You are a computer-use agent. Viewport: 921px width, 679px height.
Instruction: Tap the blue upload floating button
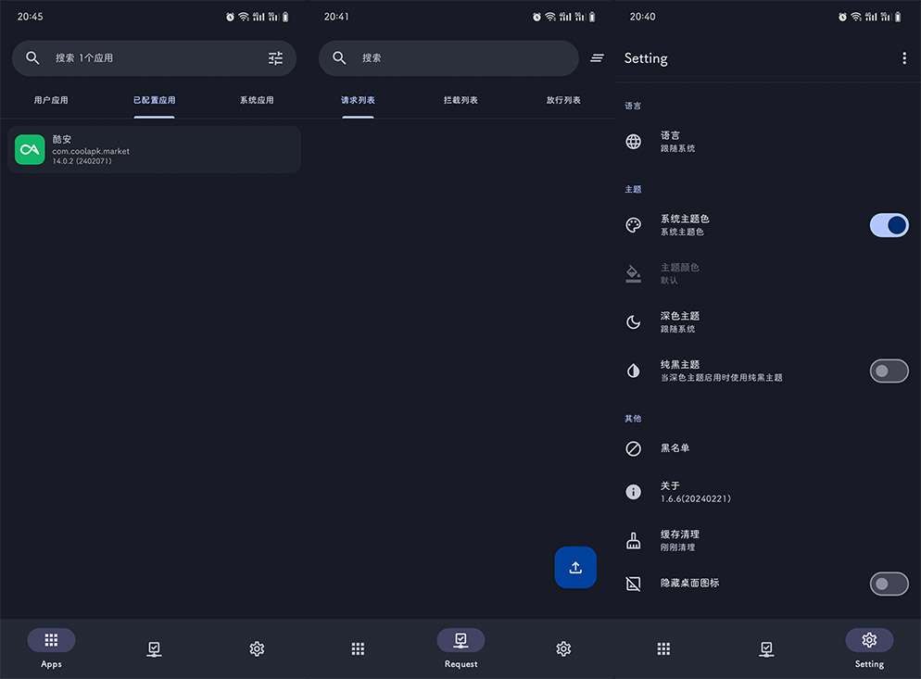575,567
